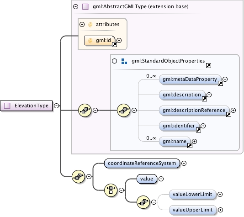Expand gml:description element

point(209,95)
